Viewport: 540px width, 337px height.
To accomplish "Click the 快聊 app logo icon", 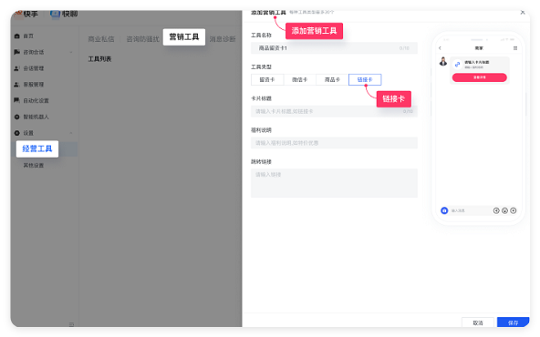I will 55,14.
